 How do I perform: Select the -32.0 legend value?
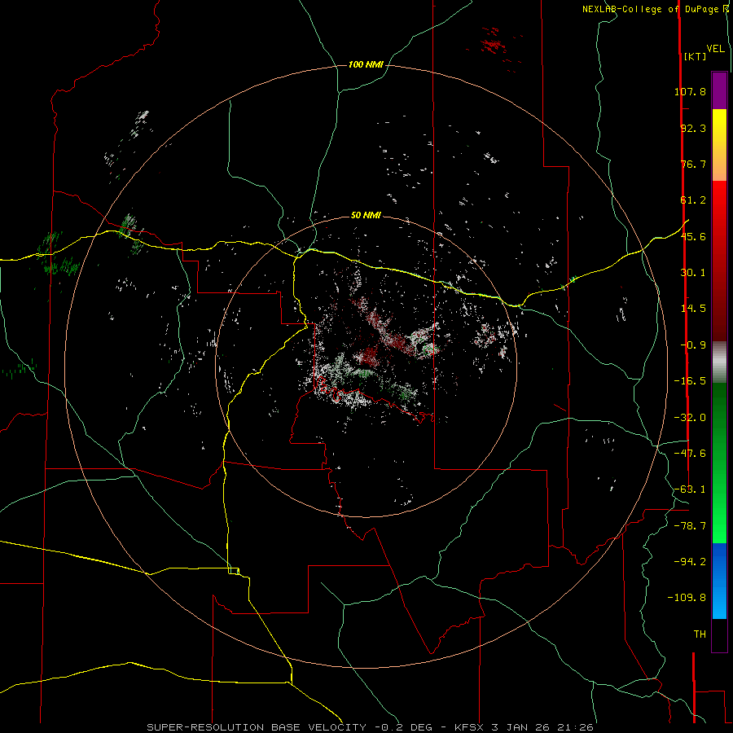(690, 418)
